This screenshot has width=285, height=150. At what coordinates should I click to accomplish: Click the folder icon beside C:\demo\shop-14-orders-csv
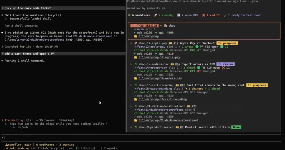(136, 78)
